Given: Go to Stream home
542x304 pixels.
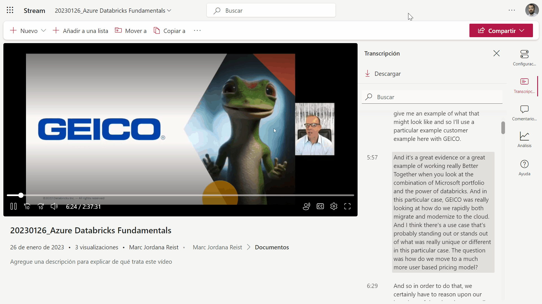Looking at the screenshot, I should (x=34, y=11).
